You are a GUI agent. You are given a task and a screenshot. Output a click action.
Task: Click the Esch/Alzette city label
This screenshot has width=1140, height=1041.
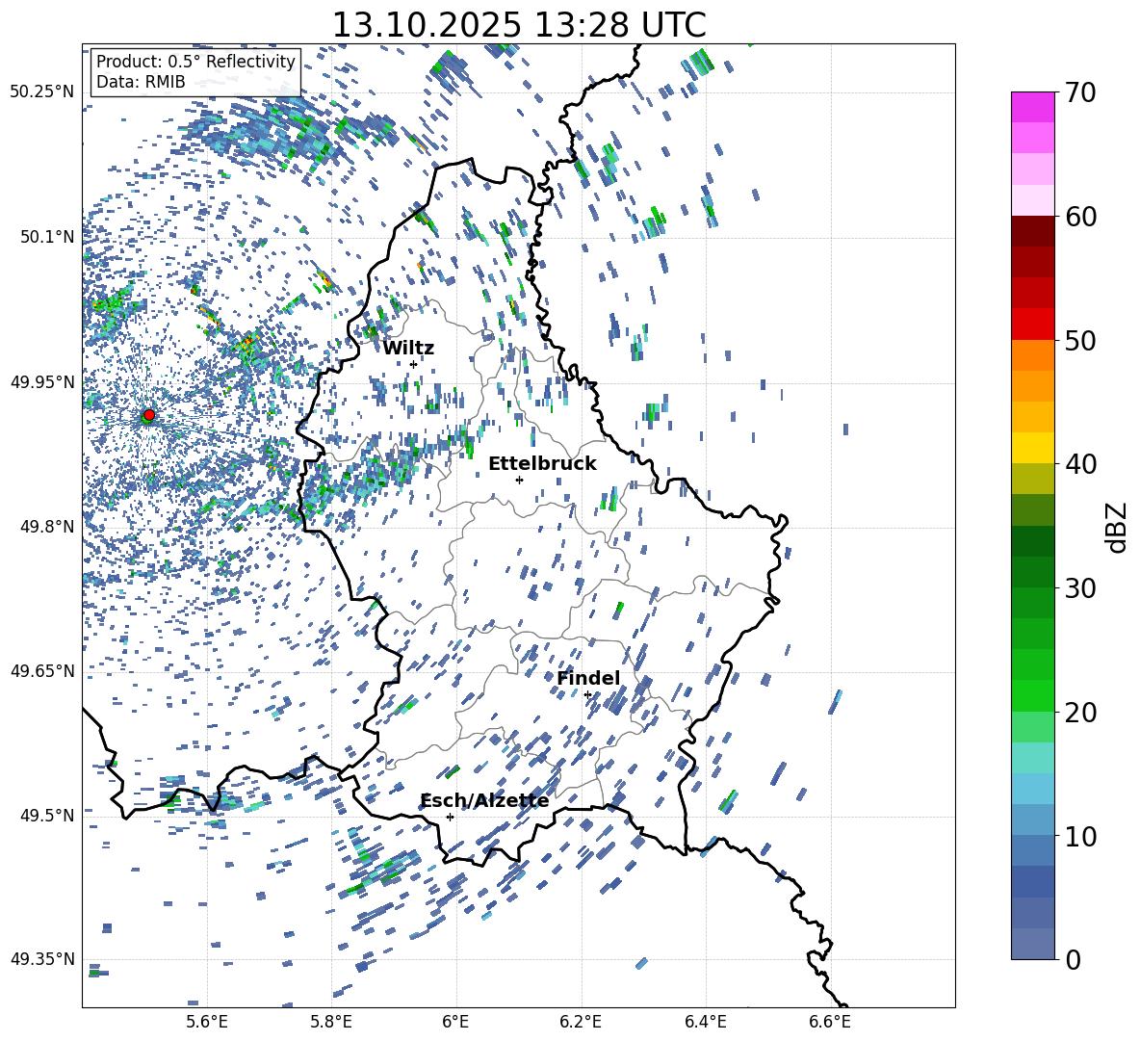click(484, 801)
